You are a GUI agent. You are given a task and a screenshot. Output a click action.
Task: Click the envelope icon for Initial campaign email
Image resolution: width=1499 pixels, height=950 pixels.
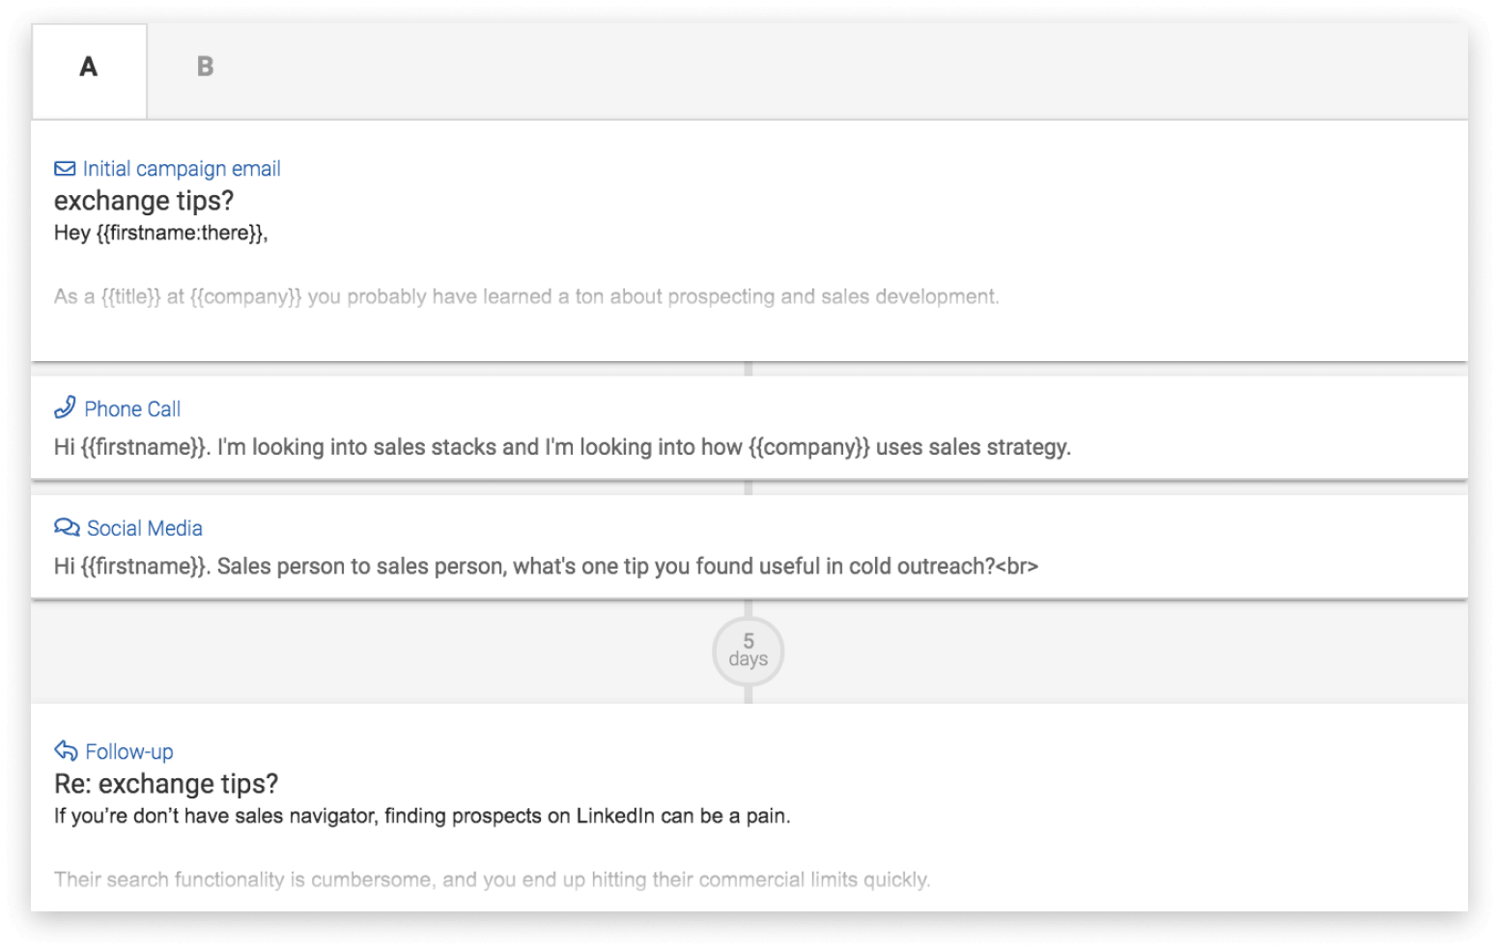pyautogui.click(x=65, y=168)
